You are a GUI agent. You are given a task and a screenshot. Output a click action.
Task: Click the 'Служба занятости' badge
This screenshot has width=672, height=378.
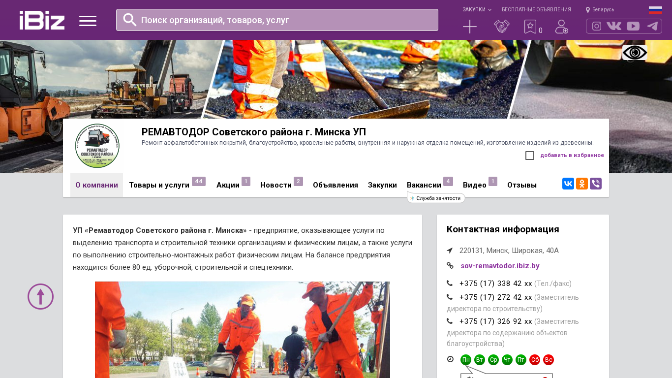(x=436, y=198)
